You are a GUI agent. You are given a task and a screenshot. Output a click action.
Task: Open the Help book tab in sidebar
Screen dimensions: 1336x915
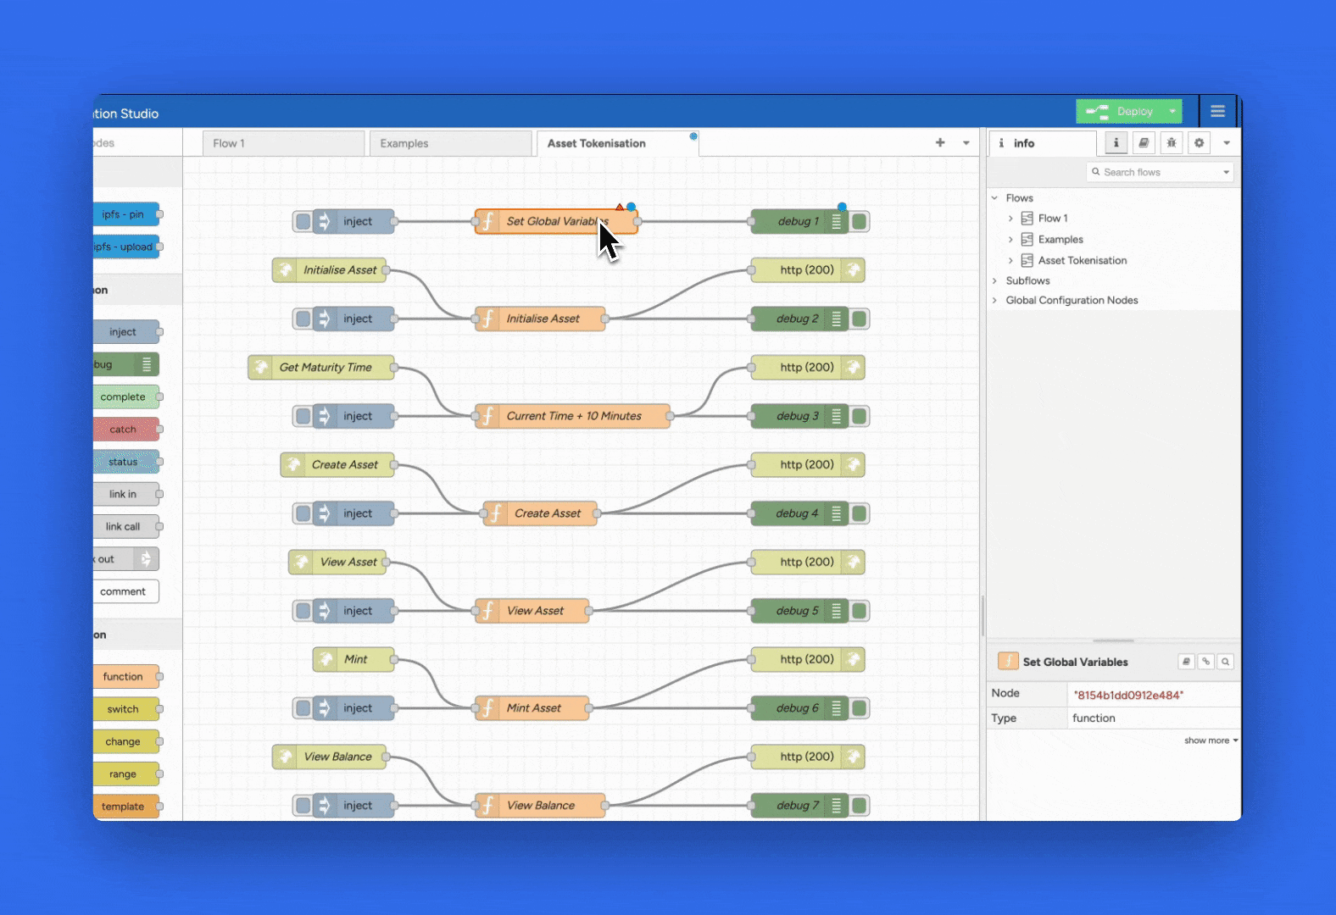(x=1144, y=143)
